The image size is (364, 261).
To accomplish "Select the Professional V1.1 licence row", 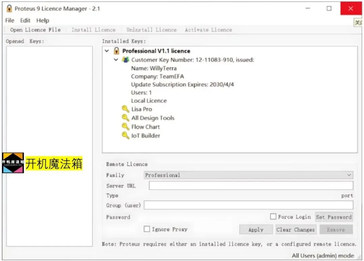I will 156,51.
